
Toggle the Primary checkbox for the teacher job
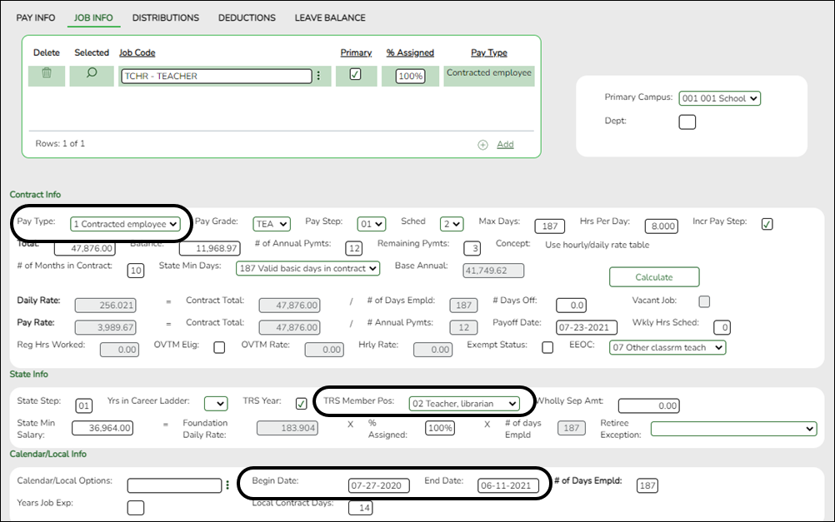[356, 75]
